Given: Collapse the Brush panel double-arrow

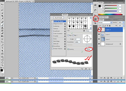Looking at the screenshot, I should pyautogui.click(x=88, y=15).
